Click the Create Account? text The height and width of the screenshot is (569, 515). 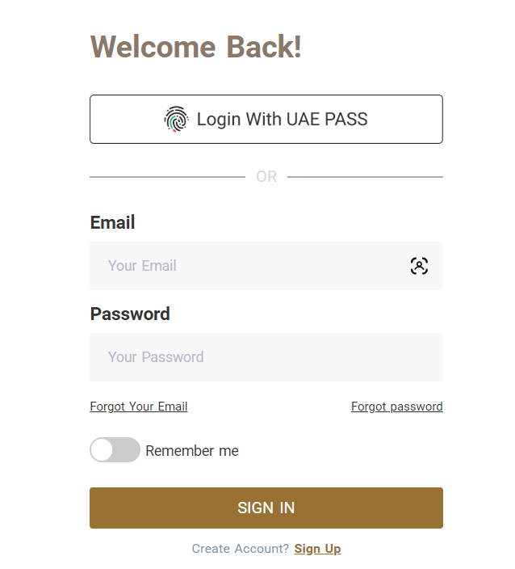pos(240,549)
